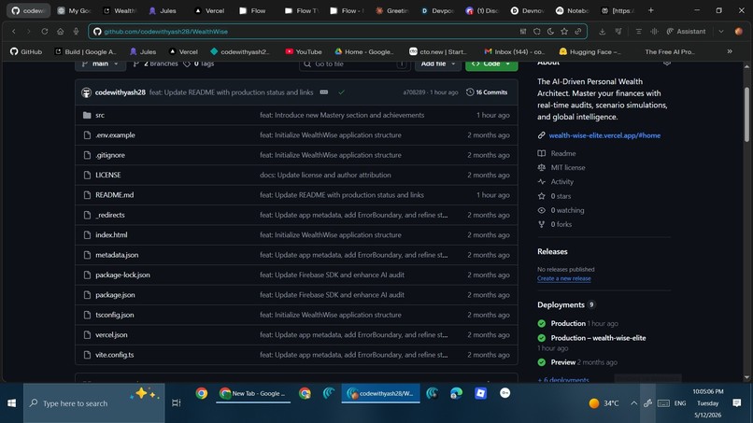Open codewithyash28 avatar in commit row
753x423 pixels.
(87, 92)
